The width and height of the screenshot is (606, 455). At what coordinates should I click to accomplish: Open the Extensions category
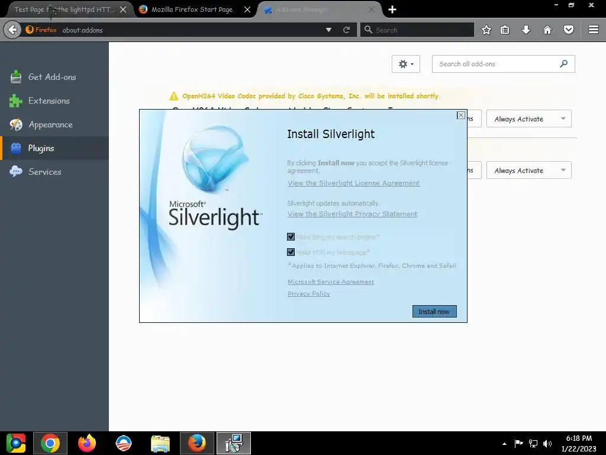pos(54,101)
